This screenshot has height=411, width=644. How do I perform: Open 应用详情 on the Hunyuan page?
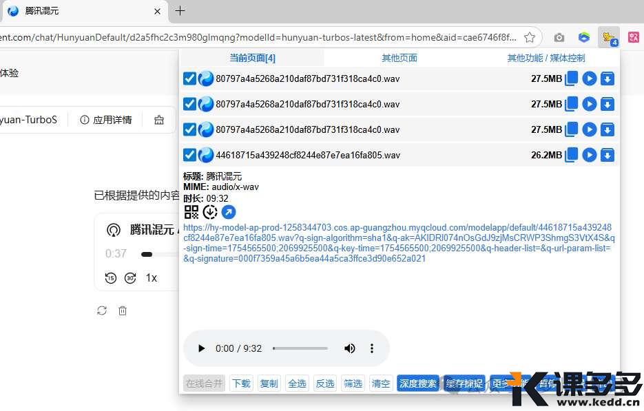tap(106, 120)
